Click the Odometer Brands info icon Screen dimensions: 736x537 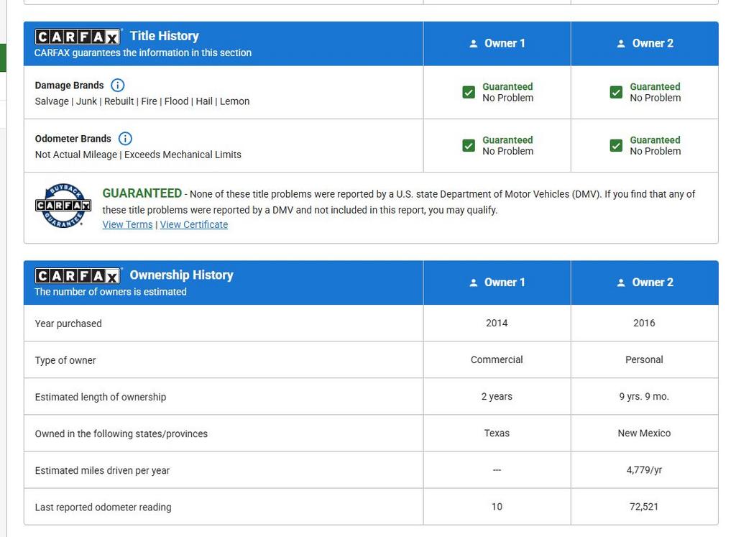125,139
